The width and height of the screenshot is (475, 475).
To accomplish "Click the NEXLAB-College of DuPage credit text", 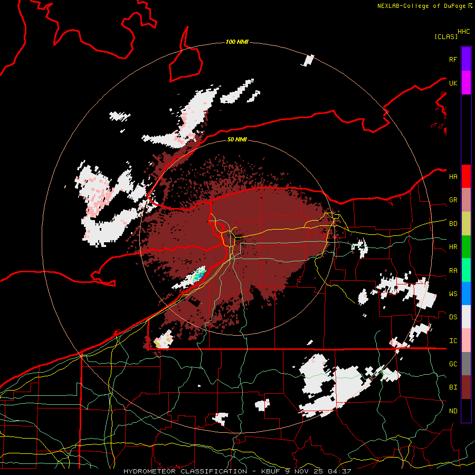I will (421, 6).
